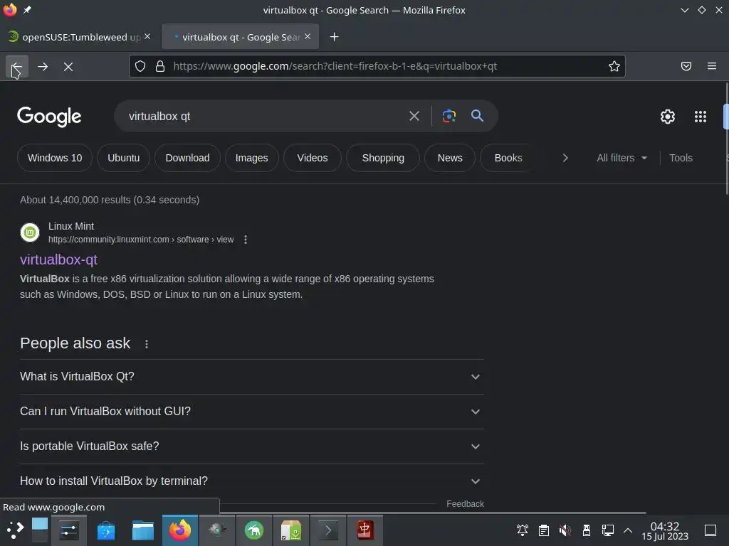729x546 pixels.
Task: Search by image with Google Lens
Action: coord(449,116)
